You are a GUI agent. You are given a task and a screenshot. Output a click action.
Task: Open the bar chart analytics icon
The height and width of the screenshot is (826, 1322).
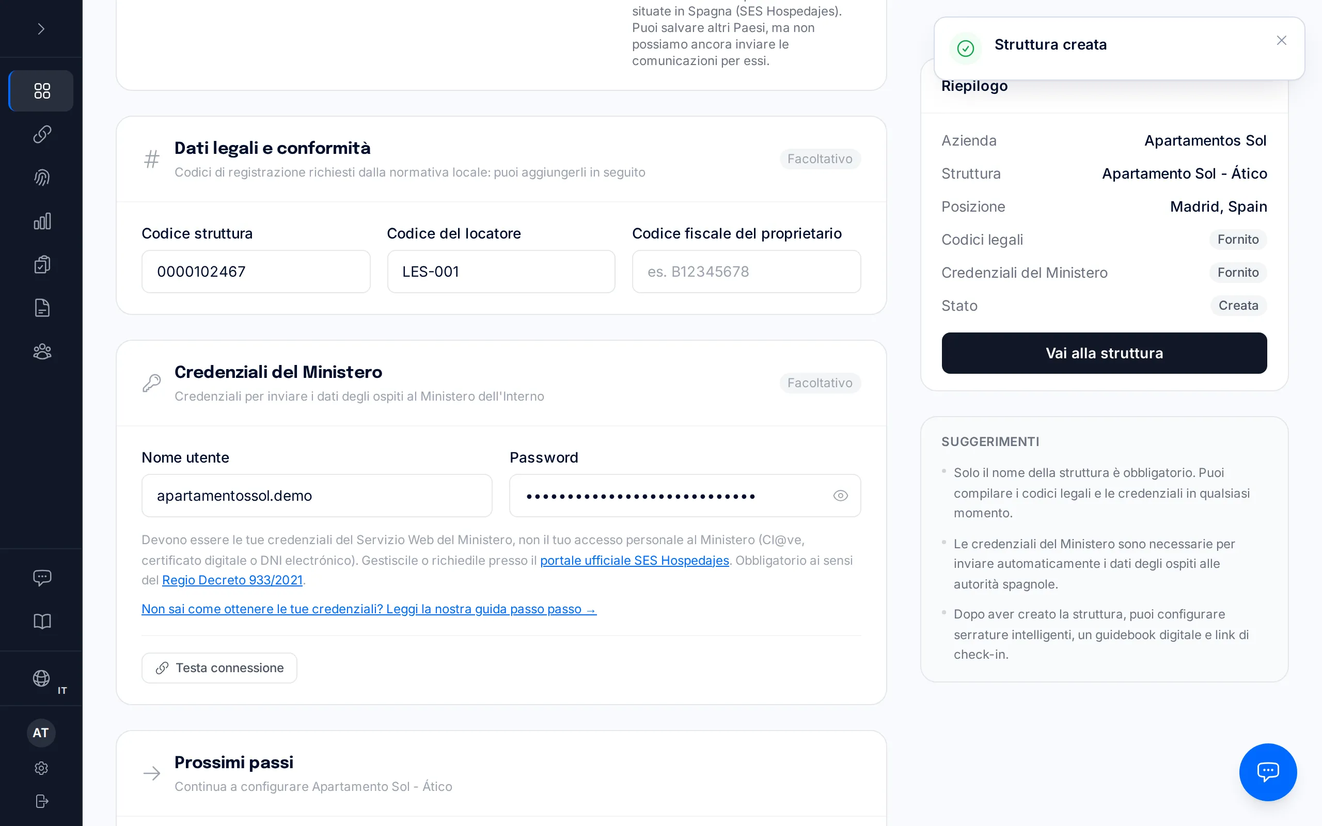pos(41,221)
